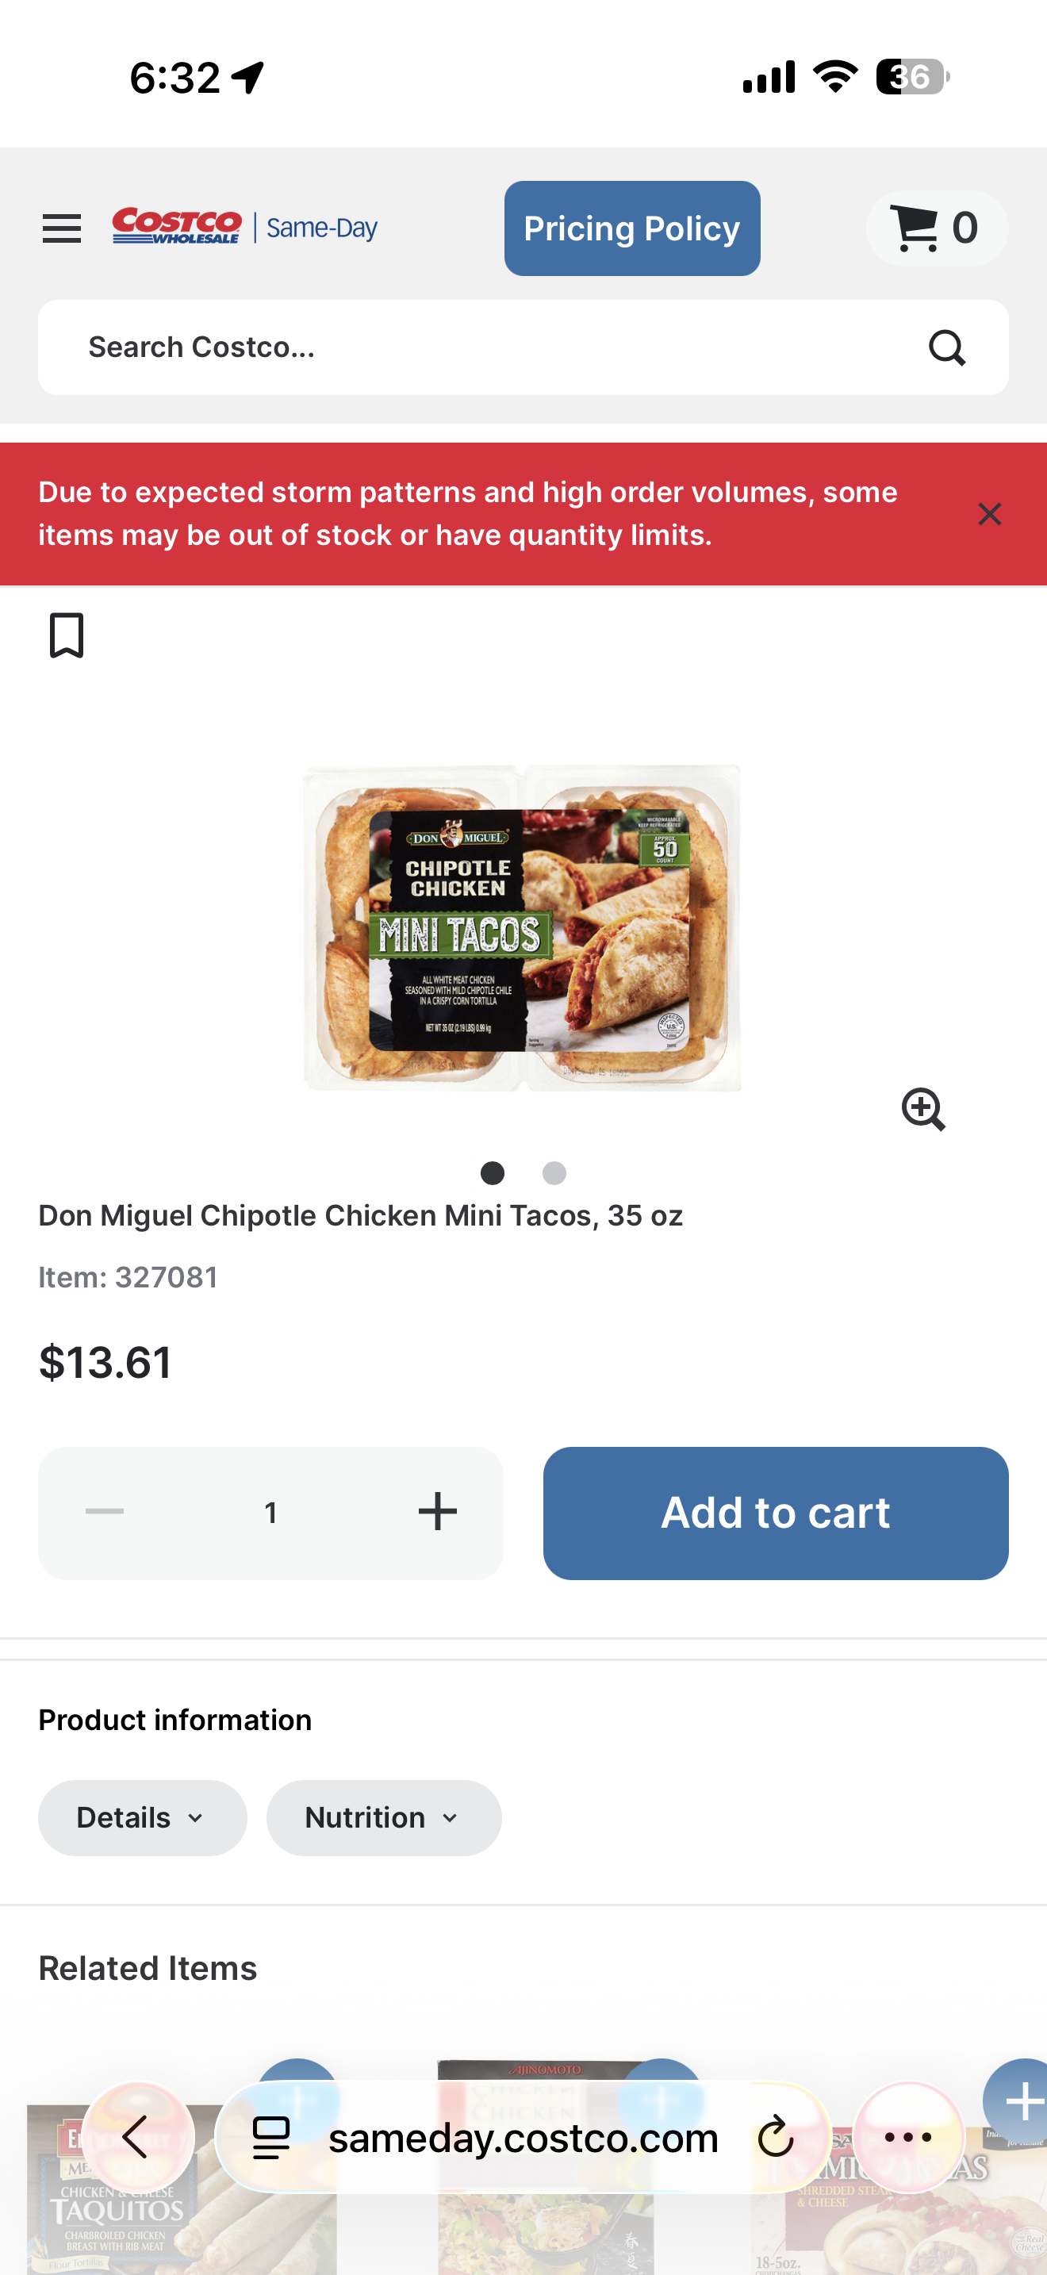Screen dimensions: 1047x2275
Task: Open the shopping cart
Action: [935, 228]
